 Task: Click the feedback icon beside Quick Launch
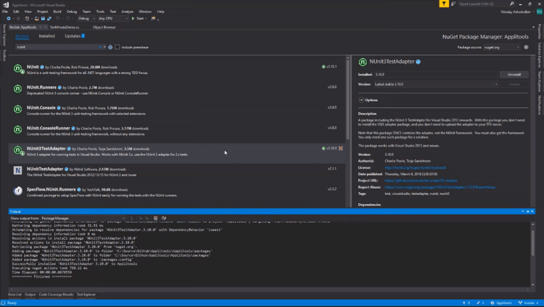453,4
